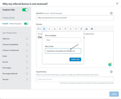Clear text formatting
The width and height of the screenshot is (121, 99).
(x=65, y=29)
